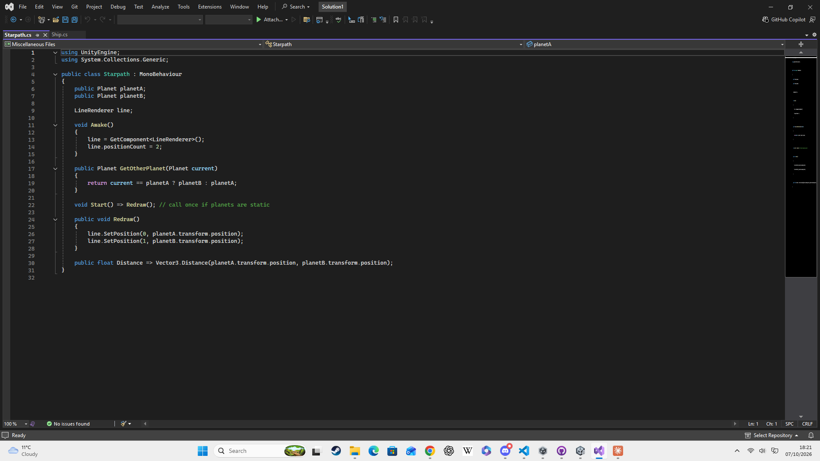Open the Analyze menu

(x=160, y=7)
